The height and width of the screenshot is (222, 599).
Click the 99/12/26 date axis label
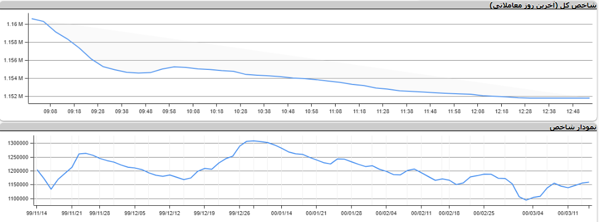pyautogui.click(x=239, y=213)
